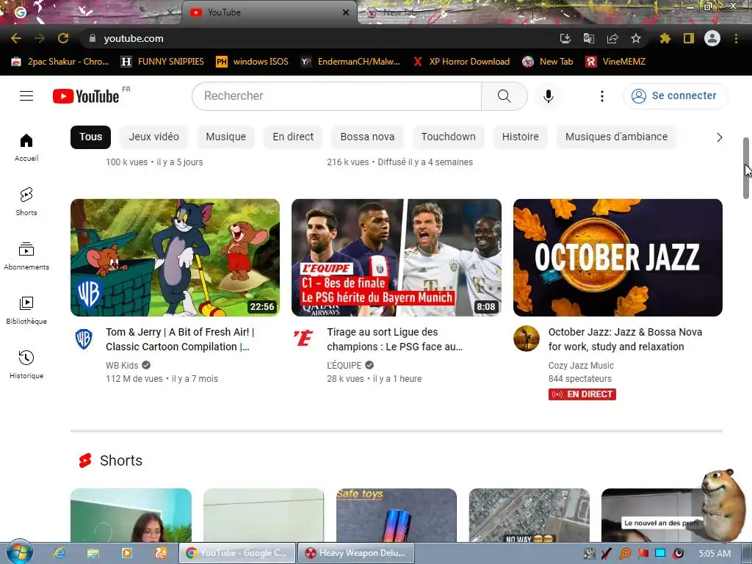Toggle Chrome side panel icon
The height and width of the screenshot is (564, 752).
point(689,38)
